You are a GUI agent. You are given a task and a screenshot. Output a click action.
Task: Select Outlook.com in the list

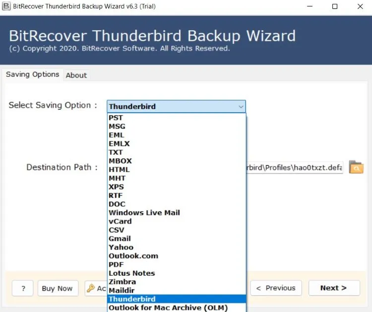click(x=177, y=256)
